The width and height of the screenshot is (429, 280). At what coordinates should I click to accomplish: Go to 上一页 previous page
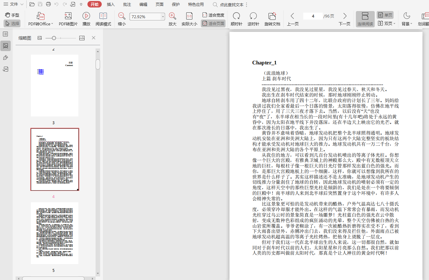pos(293,19)
